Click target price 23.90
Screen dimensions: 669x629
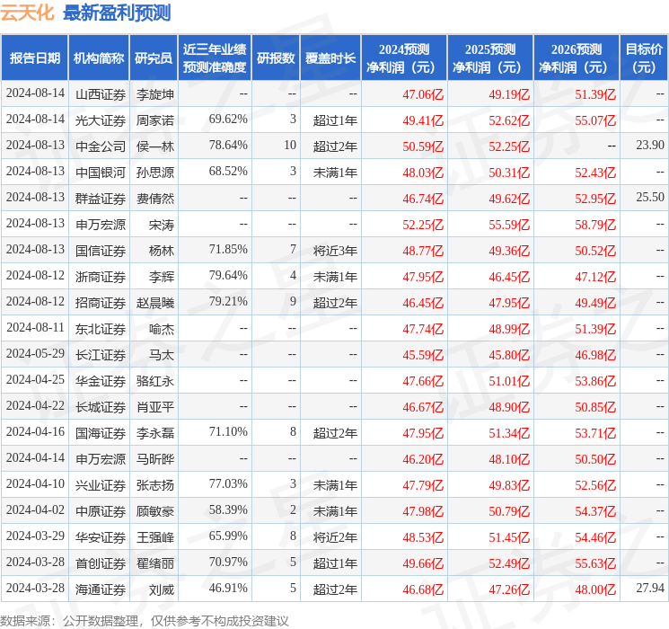coord(650,146)
